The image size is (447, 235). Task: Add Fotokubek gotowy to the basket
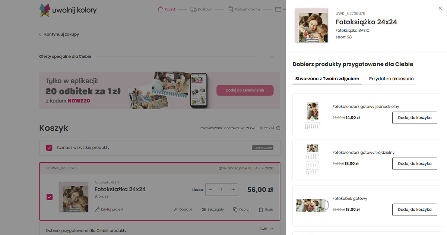(x=414, y=210)
